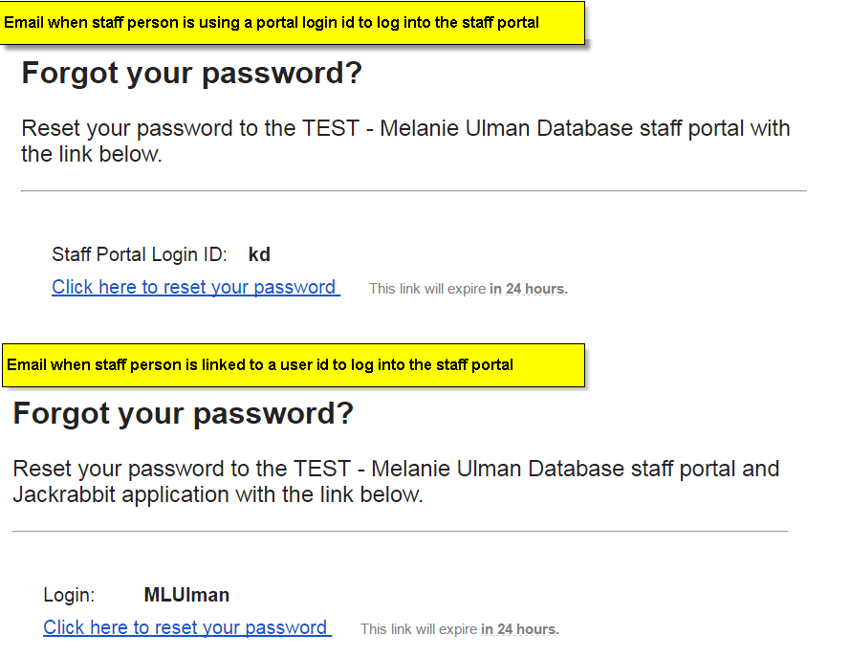
Task: Open reset password link below MLUlman login
Action: 187,627
